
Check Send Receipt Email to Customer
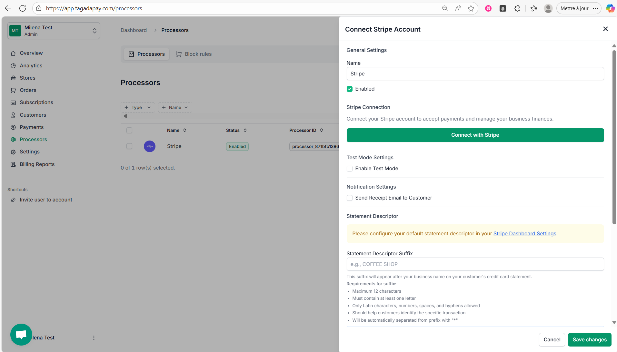coord(350,198)
